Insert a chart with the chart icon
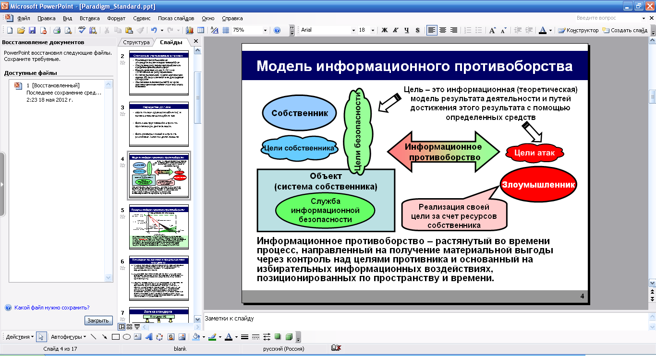Image resolution: width=656 pixels, height=356 pixels. coord(189,30)
